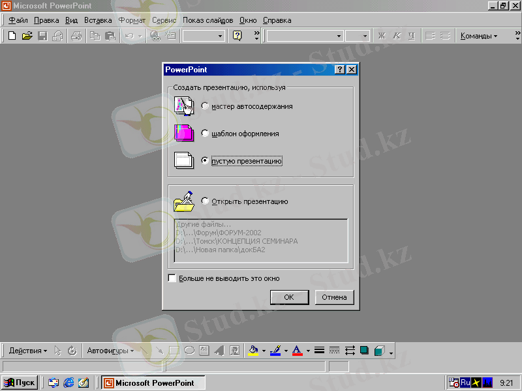Screen dimensions: 522x391
Task: Click the Select objects pointer icon
Action: (57, 351)
